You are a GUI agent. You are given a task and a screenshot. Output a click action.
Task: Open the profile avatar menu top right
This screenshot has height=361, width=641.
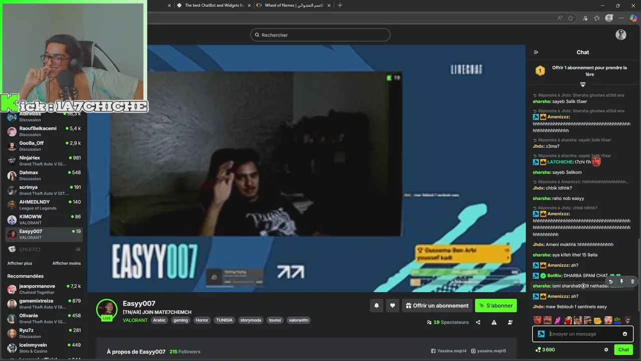point(621,35)
